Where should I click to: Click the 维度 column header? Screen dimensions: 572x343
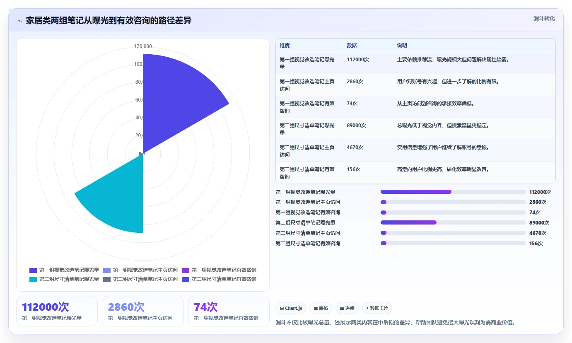(x=285, y=46)
